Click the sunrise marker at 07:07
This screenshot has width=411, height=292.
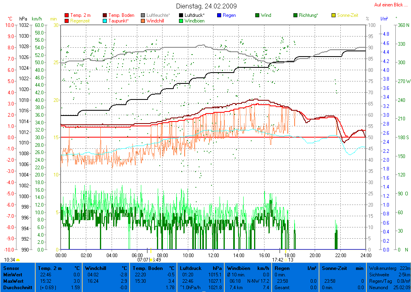(x=142, y=260)
